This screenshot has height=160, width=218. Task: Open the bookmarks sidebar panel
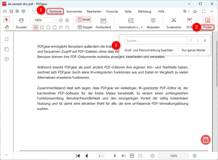7,39
